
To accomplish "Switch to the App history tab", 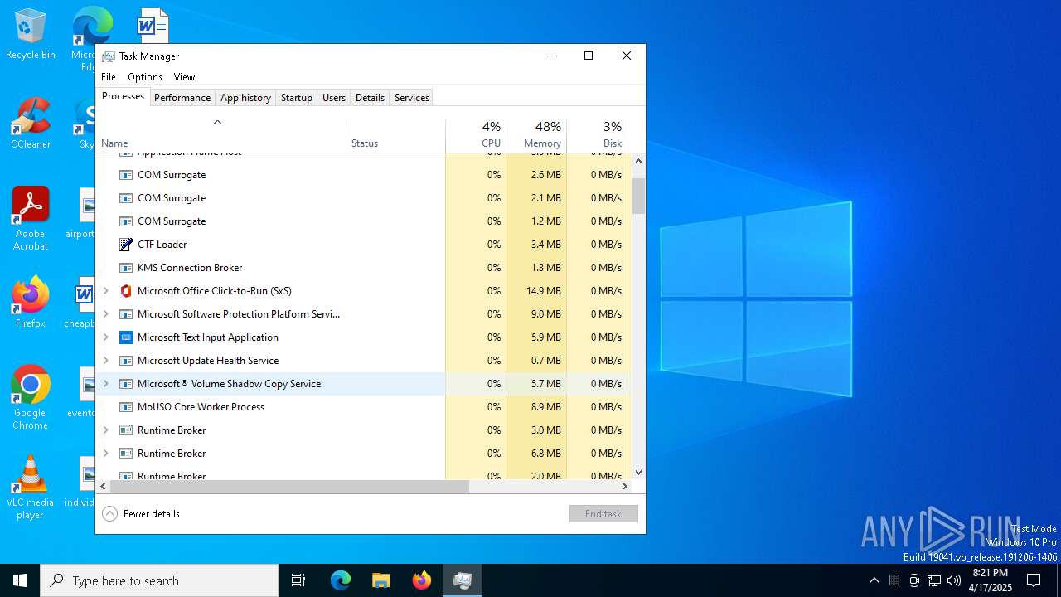I will tap(245, 98).
